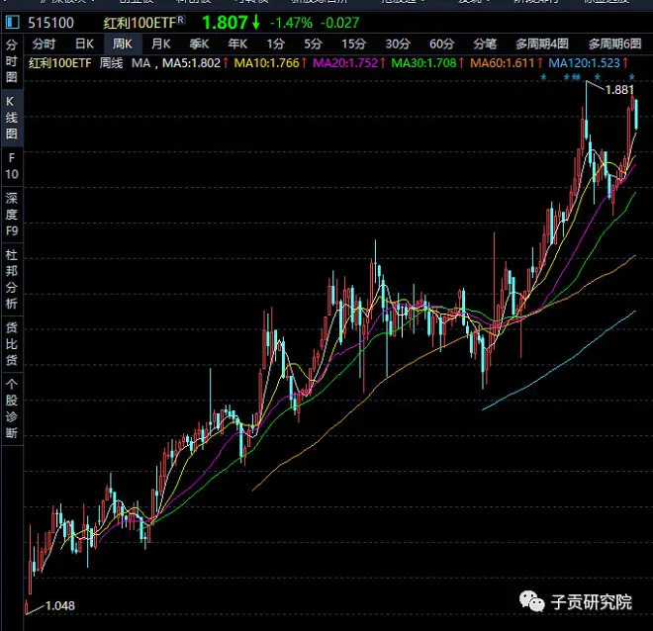This screenshot has width=653, height=631.
Task: Choose the 60分 interval tab
Action: tap(441, 45)
